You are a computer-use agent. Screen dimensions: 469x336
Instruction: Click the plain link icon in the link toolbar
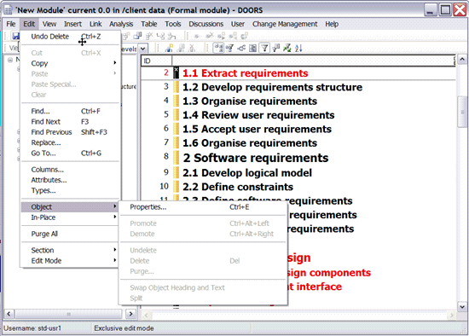click(x=197, y=36)
